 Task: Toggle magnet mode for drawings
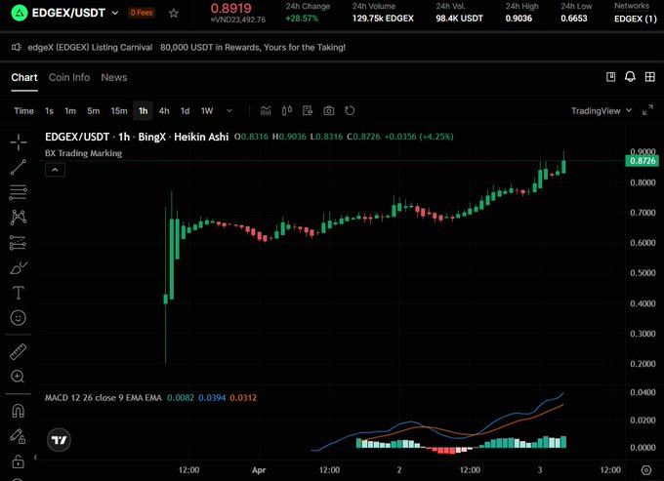coord(18,411)
